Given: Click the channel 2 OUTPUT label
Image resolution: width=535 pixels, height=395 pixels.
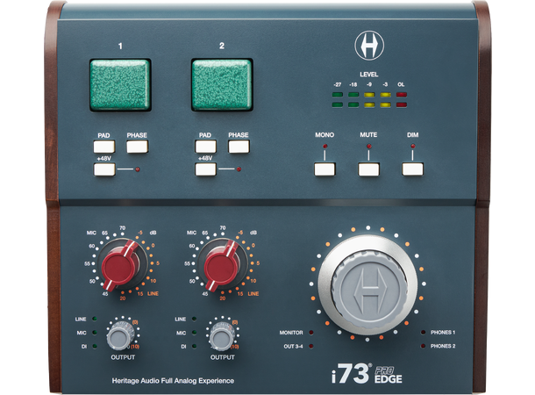Looking at the screenshot, I should [223, 357].
